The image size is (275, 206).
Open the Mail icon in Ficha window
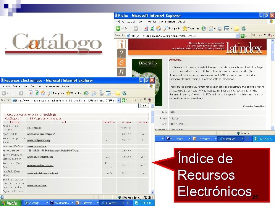point(211,28)
